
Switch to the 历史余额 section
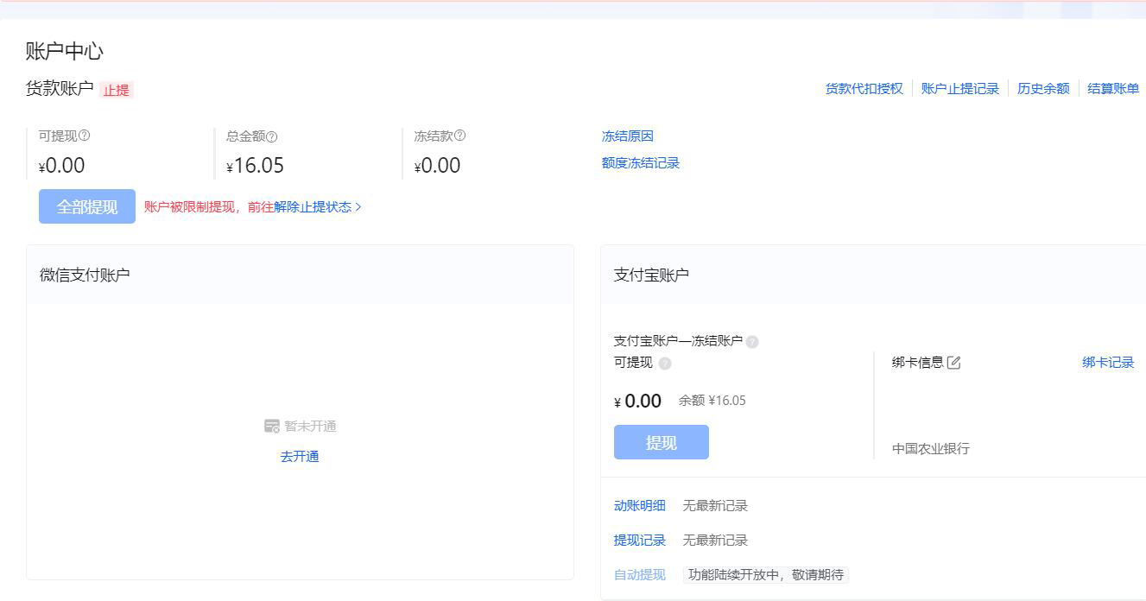pos(1042,88)
